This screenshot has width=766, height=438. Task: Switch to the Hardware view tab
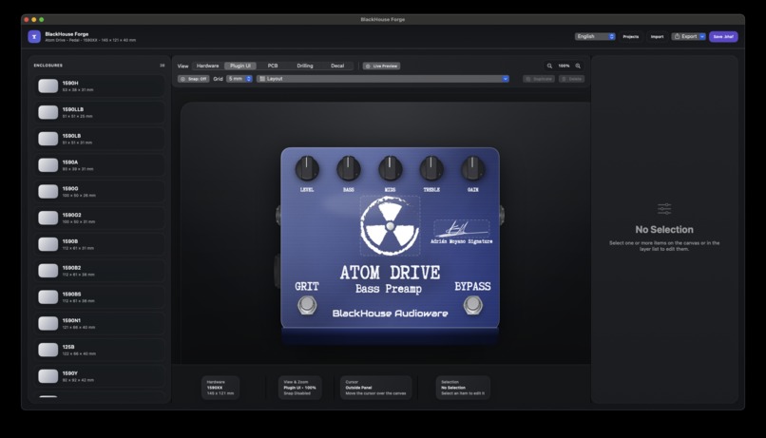(x=207, y=66)
